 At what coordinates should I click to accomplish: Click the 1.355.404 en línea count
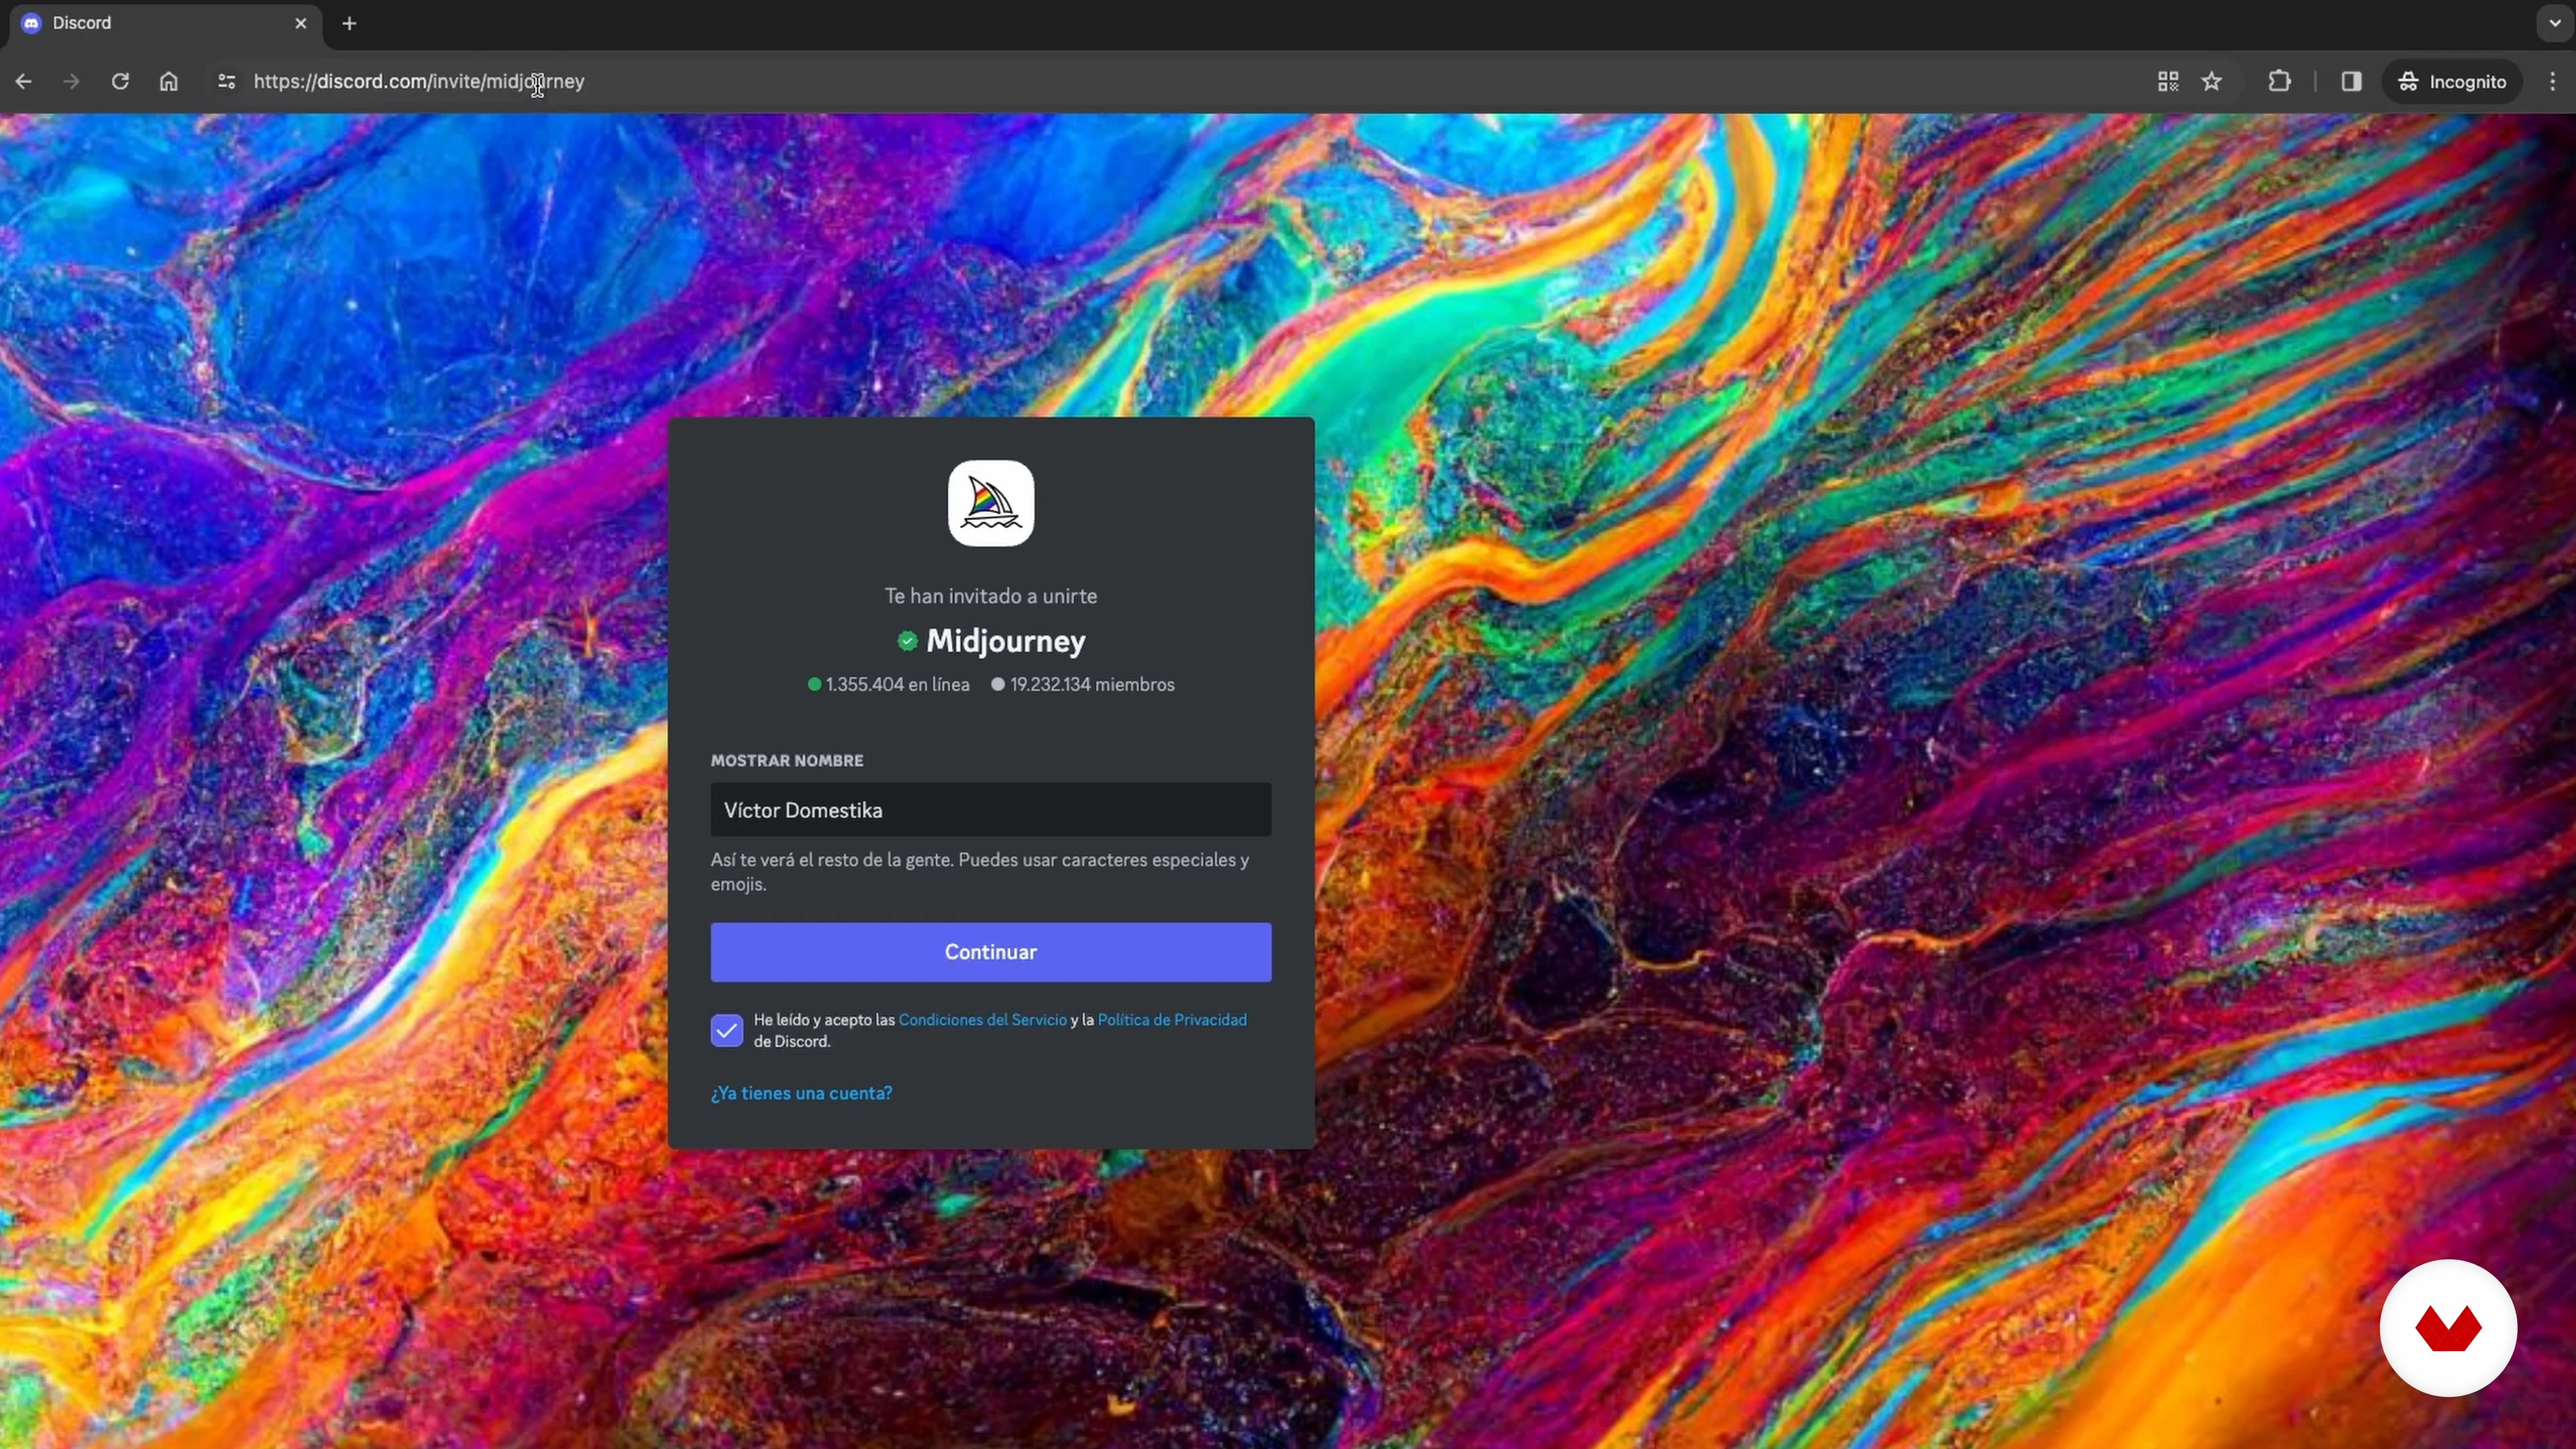889,685
